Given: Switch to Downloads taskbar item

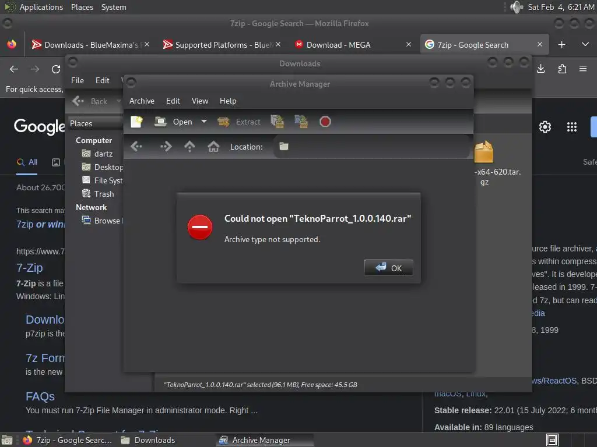Looking at the screenshot, I should pos(148,440).
